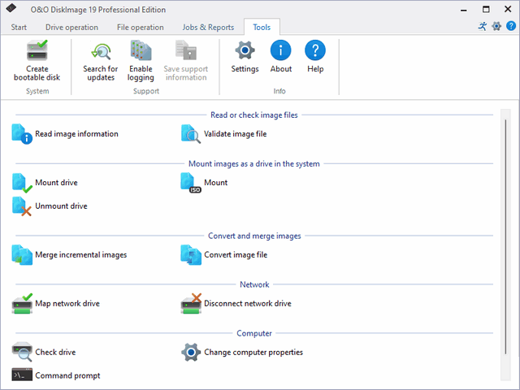
Task: Click the Create bootable disk icon
Action: [x=37, y=52]
